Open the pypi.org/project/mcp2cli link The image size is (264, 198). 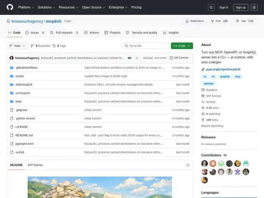point(223,69)
